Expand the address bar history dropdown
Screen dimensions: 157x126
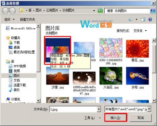point(94,11)
